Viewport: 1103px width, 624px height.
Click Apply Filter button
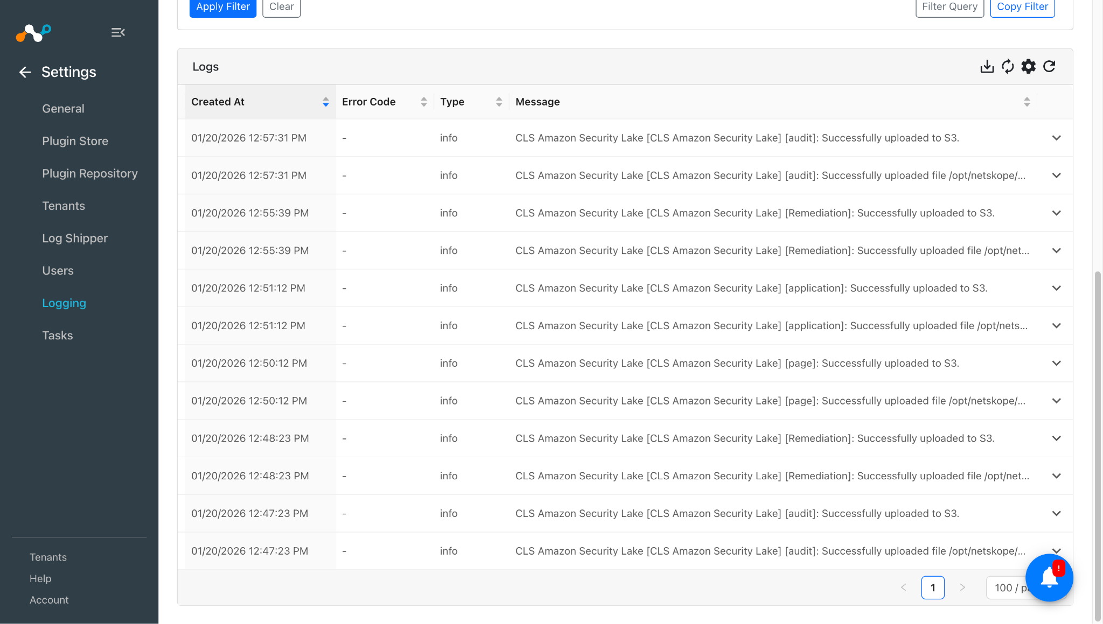(x=223, y=7)
